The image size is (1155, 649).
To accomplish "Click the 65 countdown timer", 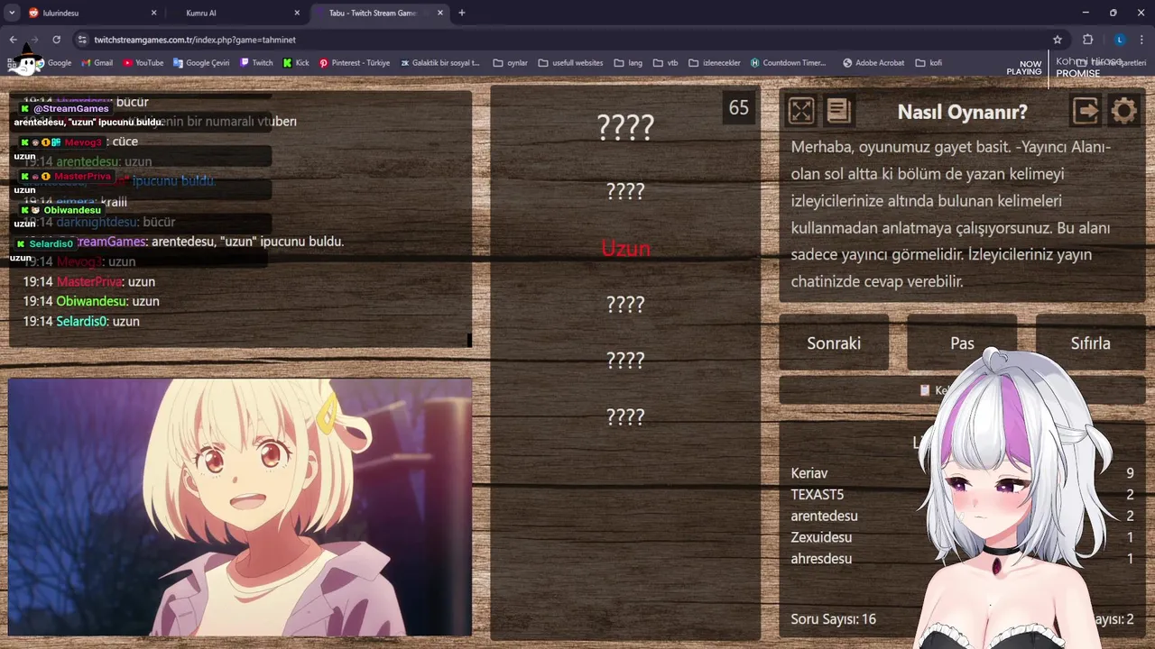I will coord(739,107).
